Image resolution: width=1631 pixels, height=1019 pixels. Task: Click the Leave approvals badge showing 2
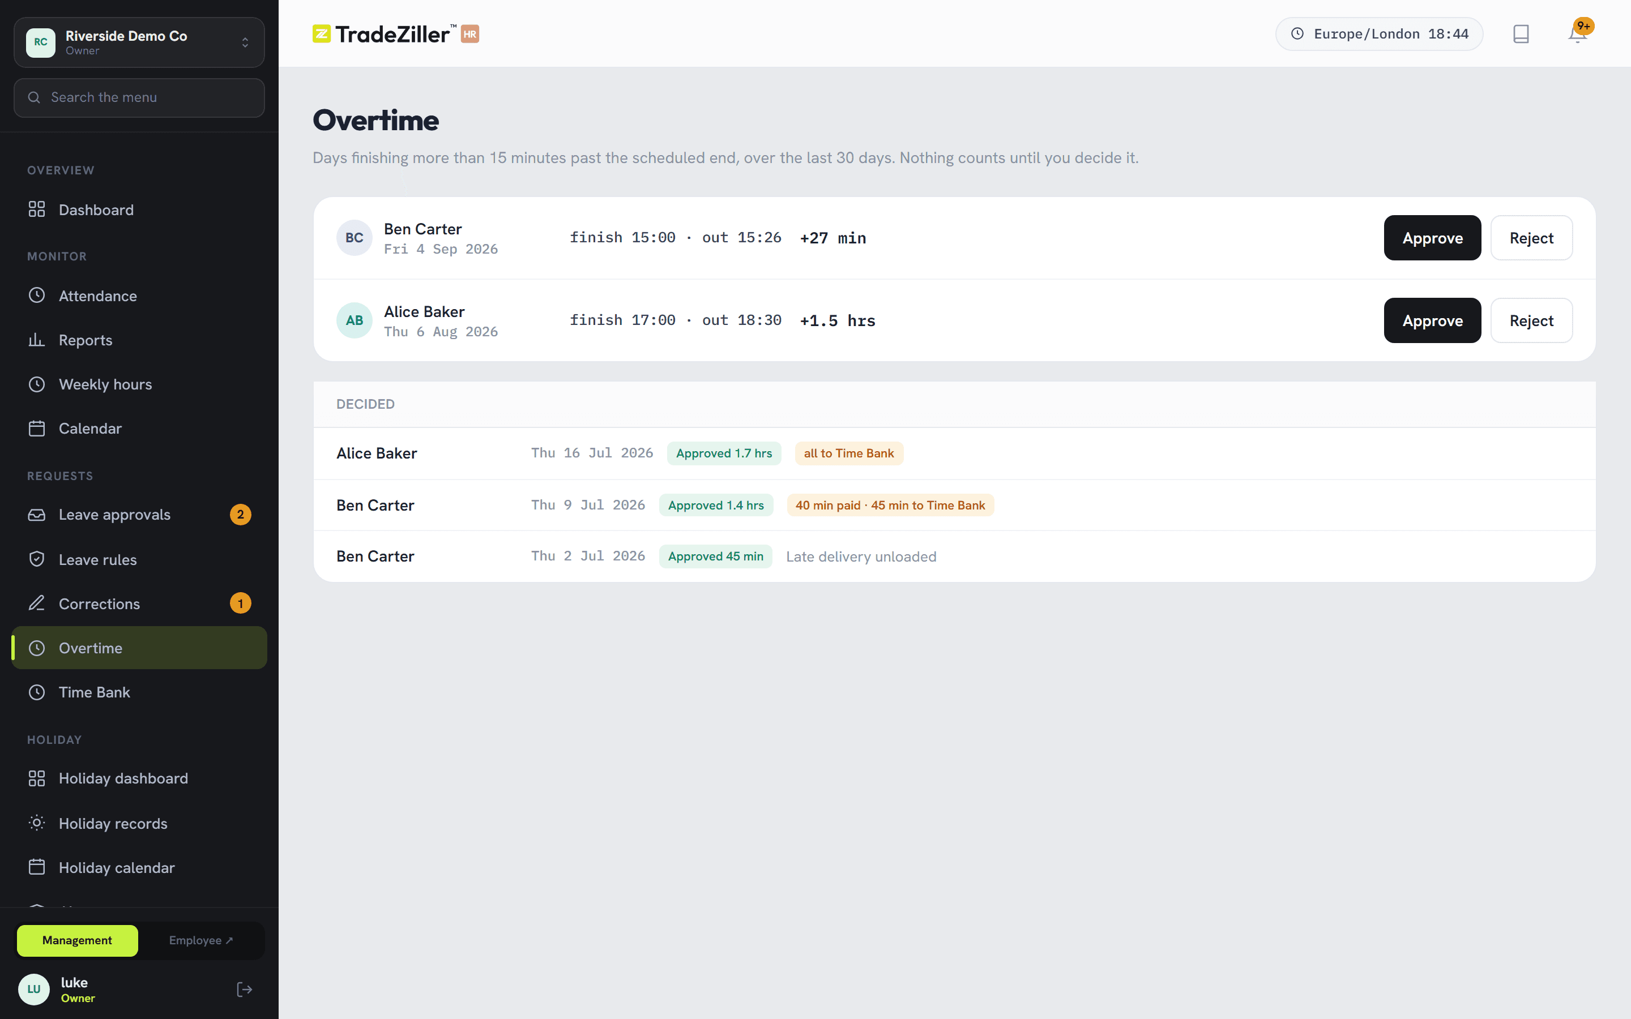tap(241, 515)
